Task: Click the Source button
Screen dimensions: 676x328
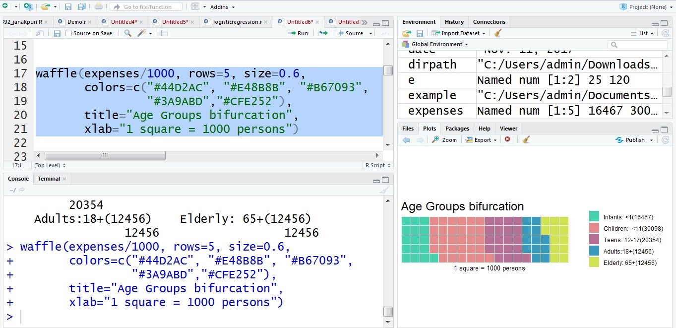Action: pos(350,33)
